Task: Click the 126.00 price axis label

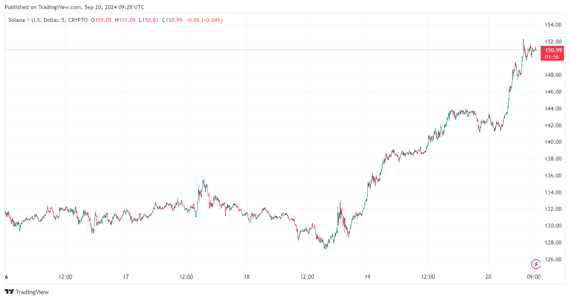Action: pos(553,259)
